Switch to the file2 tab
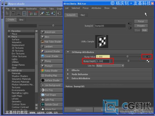 click(x=83, y=15)
